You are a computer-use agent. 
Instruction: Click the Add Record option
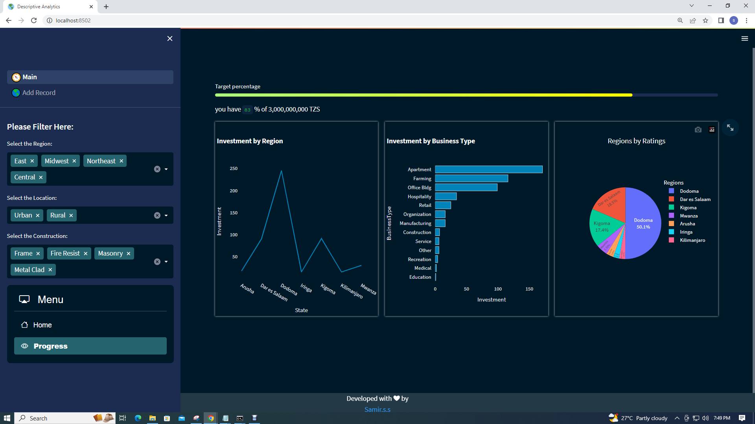pyautogui.click(x=39, y=93)
